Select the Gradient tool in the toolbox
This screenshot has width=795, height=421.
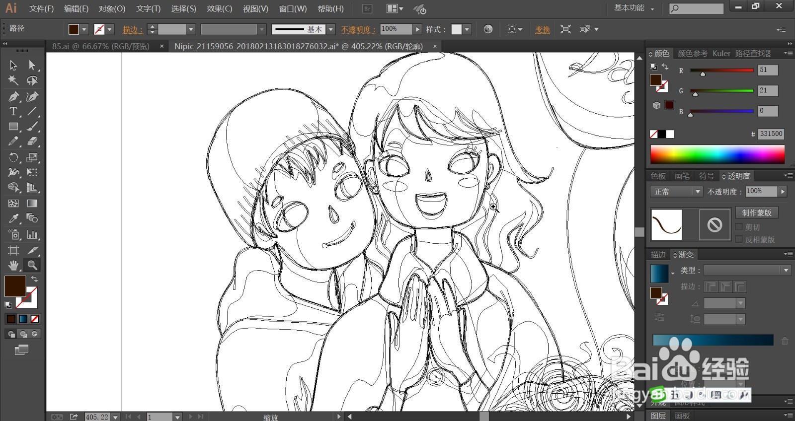click(32, 203)
